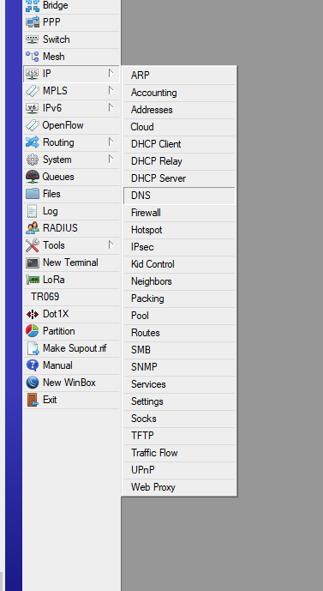Click the Manual help icon
The image size is (323, 591).
pyautogui.click(x=33, y=365)
